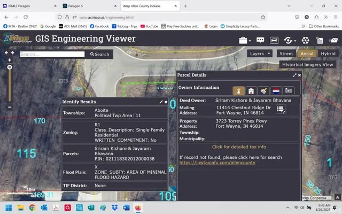
Task: Collapse the Parcel Details panel
Action: (x=294, y=75)
